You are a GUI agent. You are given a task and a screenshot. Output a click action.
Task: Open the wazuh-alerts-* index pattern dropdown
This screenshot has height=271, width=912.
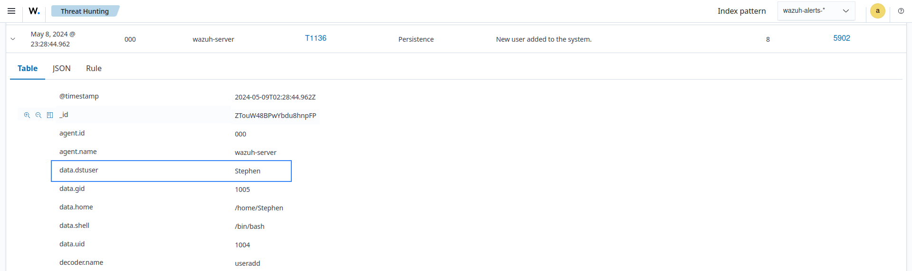[816, 11]
